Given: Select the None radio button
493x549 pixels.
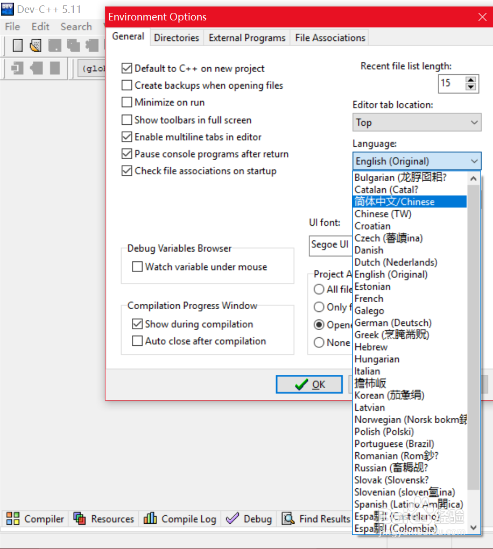Looking at the screenshot, I should [319, 342].
